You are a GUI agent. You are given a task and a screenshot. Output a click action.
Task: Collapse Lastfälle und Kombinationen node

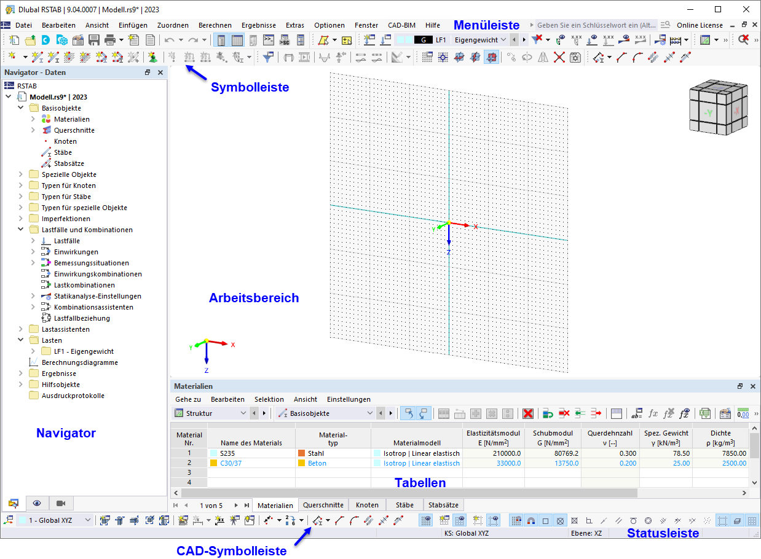(20, 230)
